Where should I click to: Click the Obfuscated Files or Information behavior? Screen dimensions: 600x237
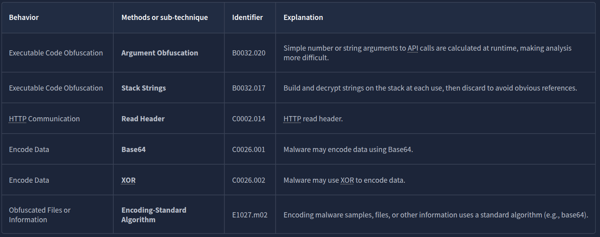click(x=40, y=215)
